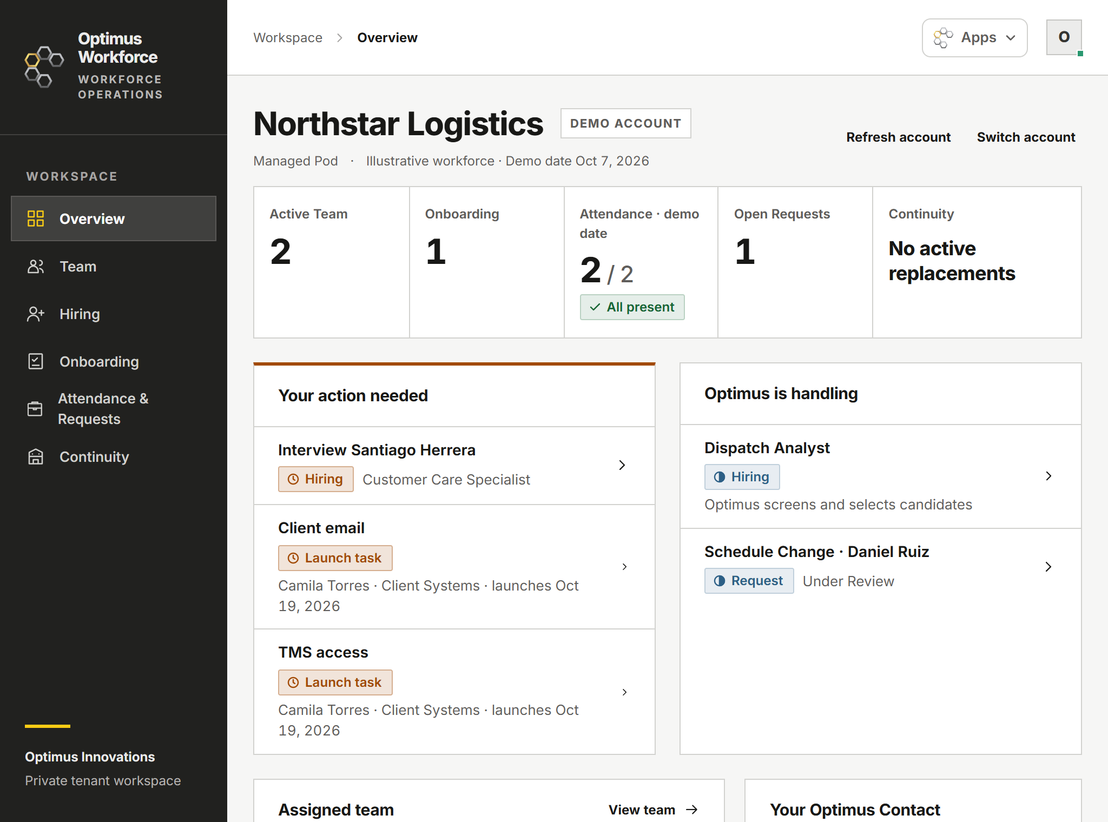Viewport: 1108px width, 822px height.
Task: Click the clock icon on Client email Launch task
Action: point(293,558)
